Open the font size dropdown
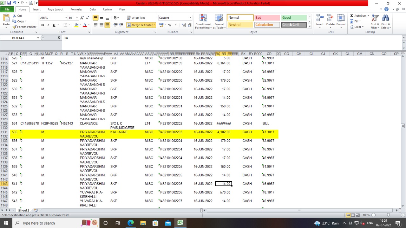Image resolution: width=406 pixels, height=228 pixels. (76, 18)
